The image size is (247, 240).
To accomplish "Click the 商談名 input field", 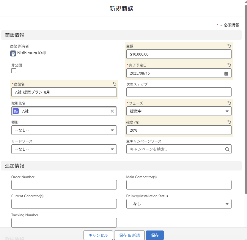I will pos(64,92).
